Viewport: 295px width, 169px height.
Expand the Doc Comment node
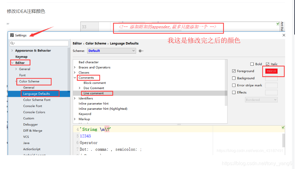[80, 88]
